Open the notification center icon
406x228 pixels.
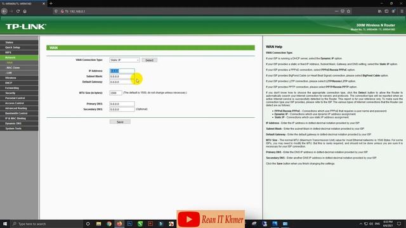(x=399, y=224)
